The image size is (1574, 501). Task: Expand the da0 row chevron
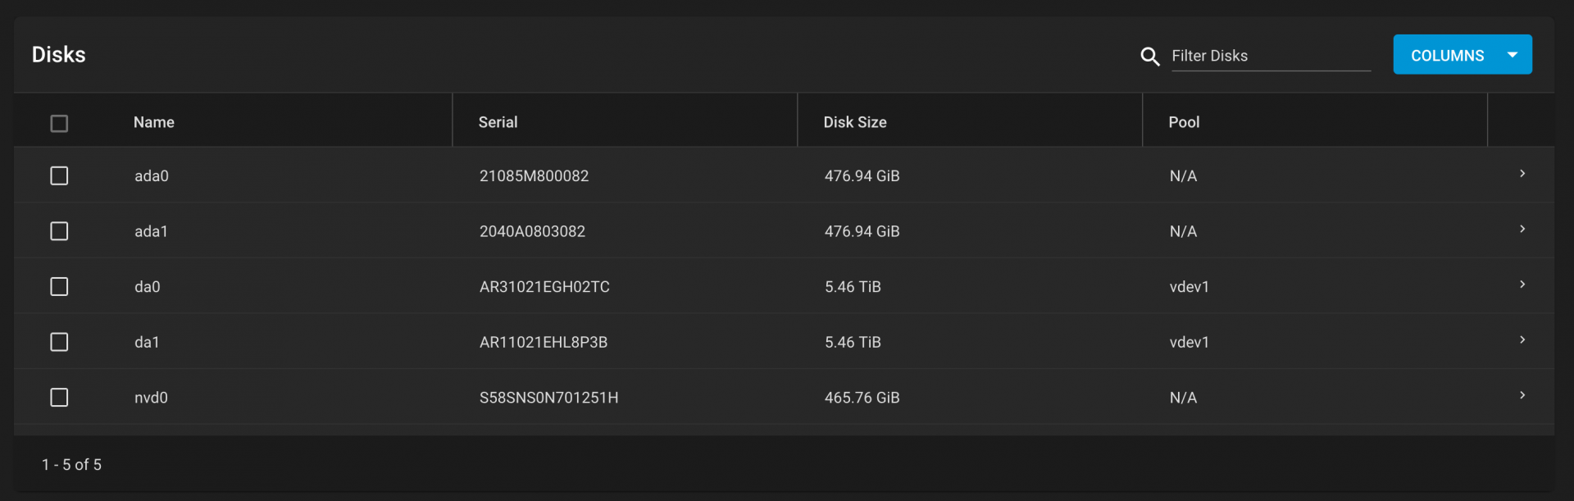(1522, 285)
